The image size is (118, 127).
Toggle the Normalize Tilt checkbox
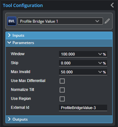point(62,90)
